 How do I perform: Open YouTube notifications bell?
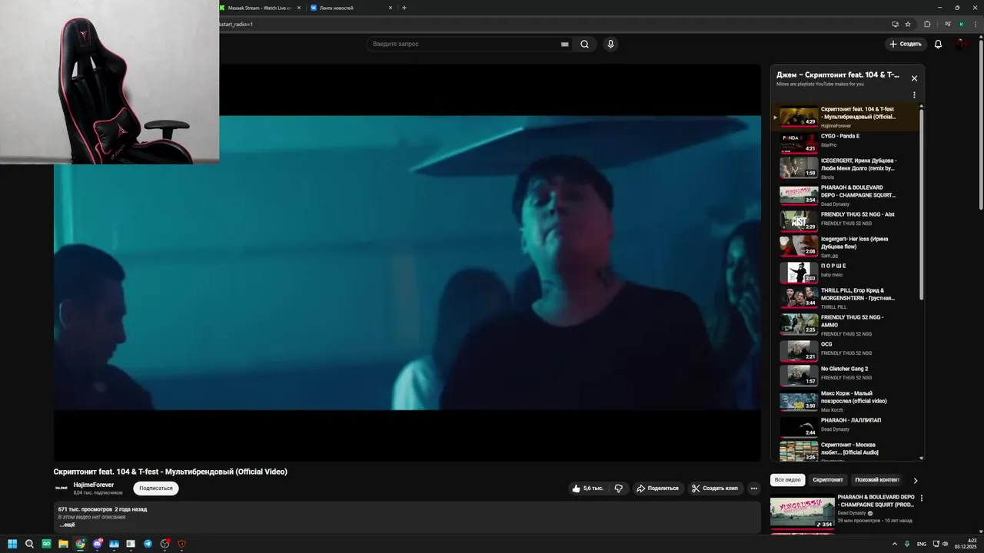pyautogui.click(x=938, y=45)
